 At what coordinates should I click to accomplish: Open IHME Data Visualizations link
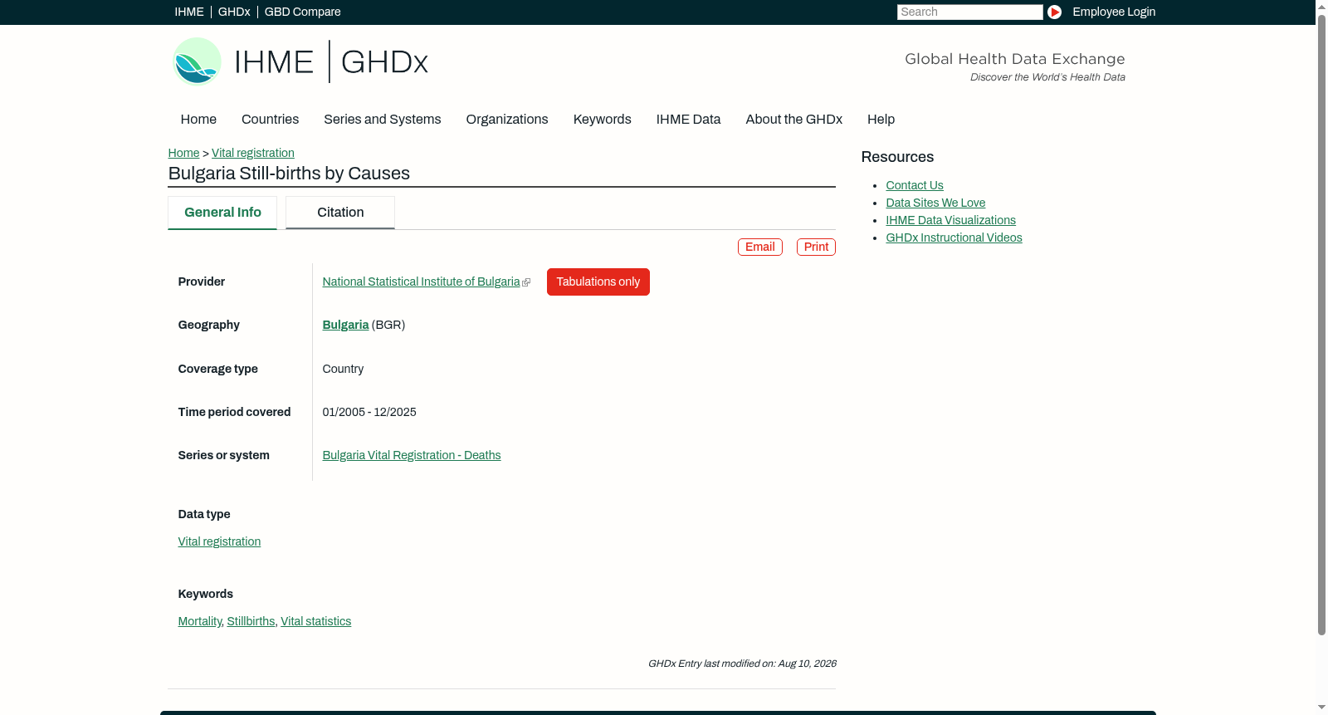click(x=950, y=221)
